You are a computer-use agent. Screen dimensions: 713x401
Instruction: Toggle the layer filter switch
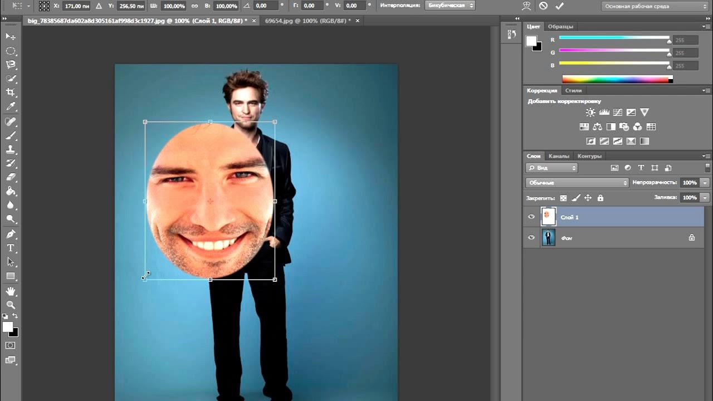(708, 167)
